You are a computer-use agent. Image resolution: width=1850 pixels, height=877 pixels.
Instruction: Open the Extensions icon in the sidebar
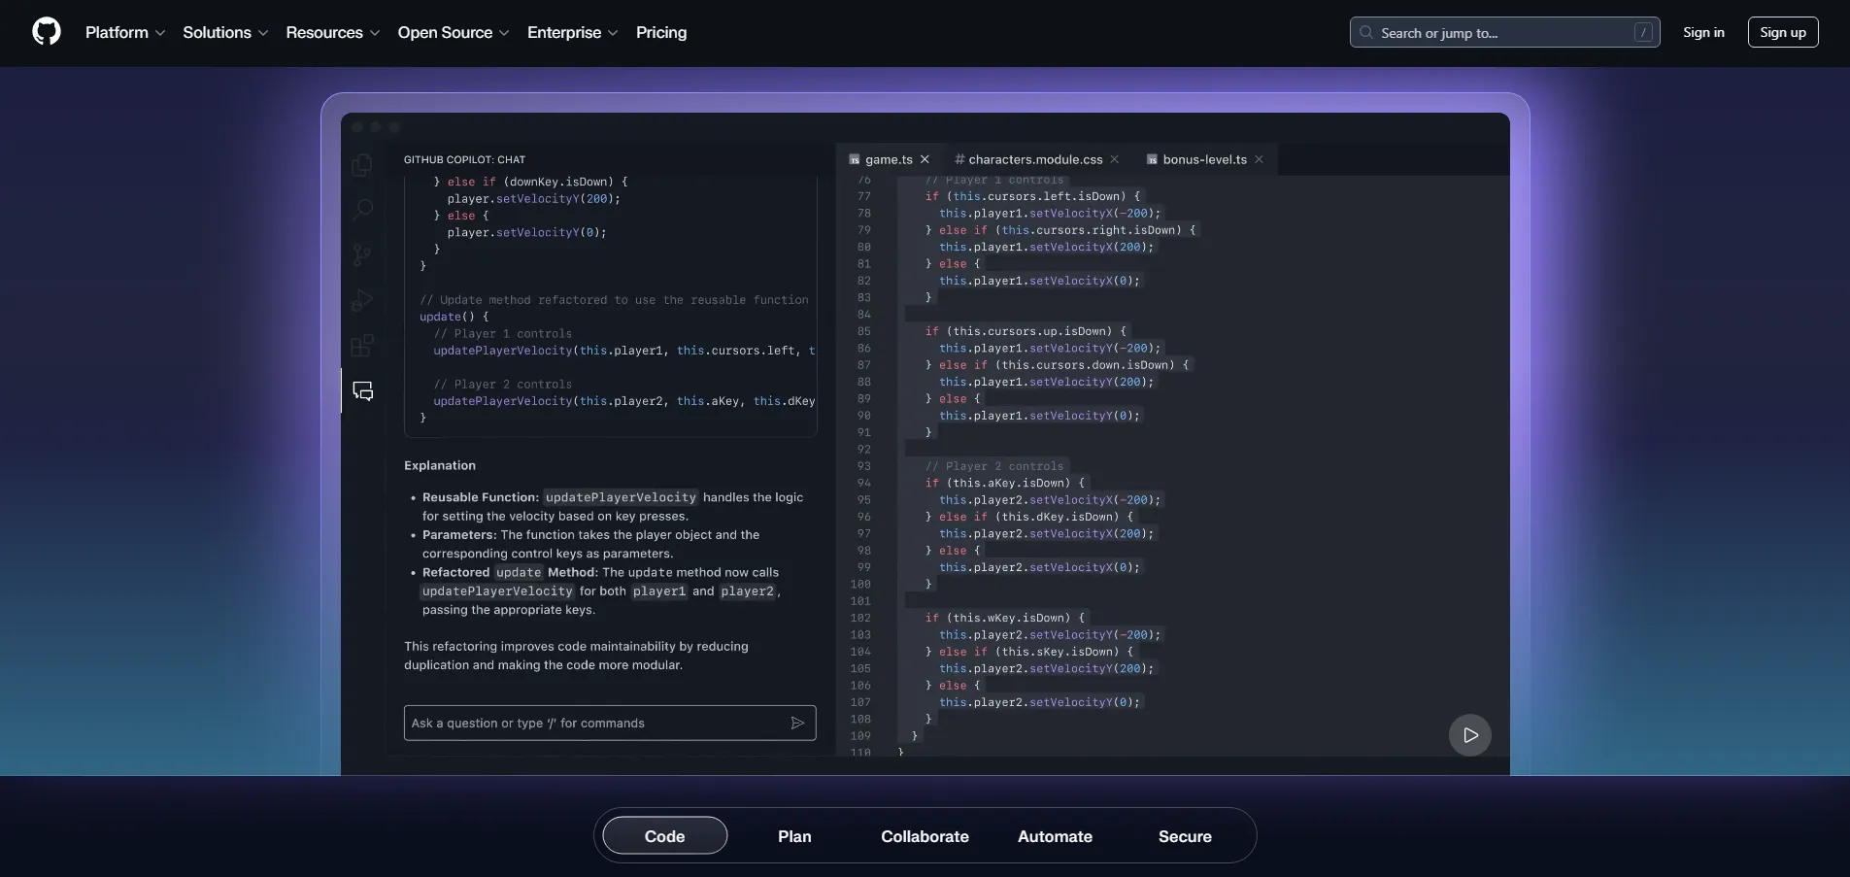361,346
